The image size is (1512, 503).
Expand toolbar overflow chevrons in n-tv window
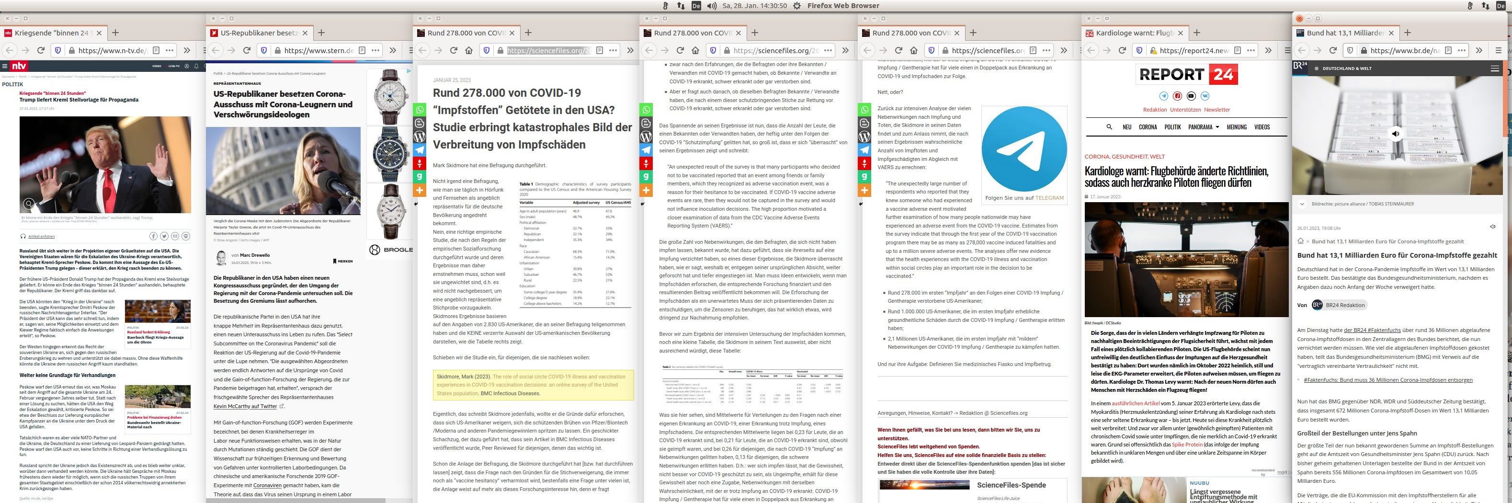coord(187,50)
